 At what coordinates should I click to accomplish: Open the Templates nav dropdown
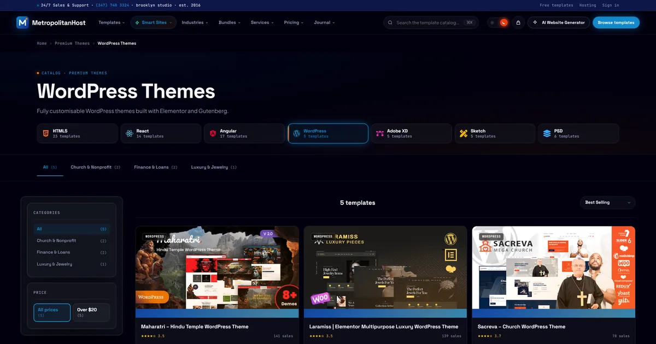(x=112, y=22)
